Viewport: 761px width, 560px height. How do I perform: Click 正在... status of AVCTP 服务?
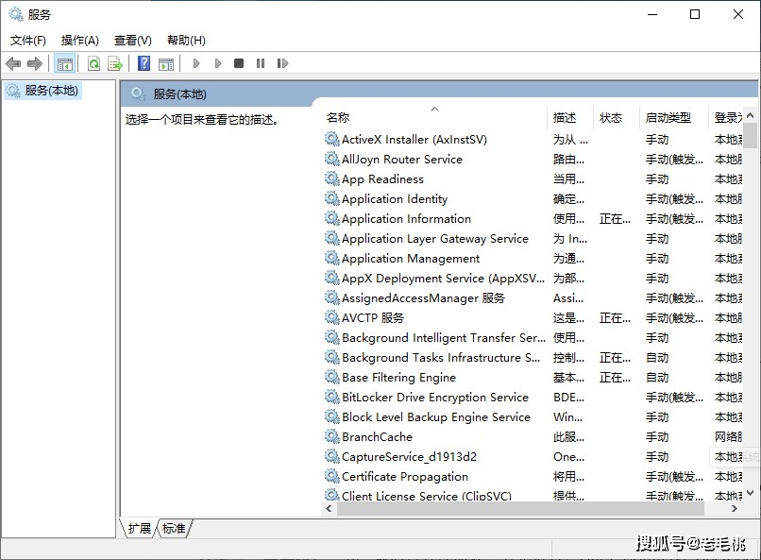coord(615,318)
